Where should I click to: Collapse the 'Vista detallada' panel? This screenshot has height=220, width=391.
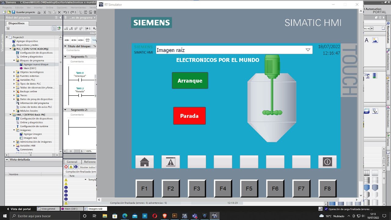pyautogui.click(x=7, y=159)
